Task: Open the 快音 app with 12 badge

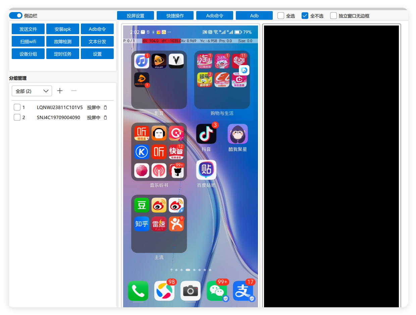Action: click(176, 152)
